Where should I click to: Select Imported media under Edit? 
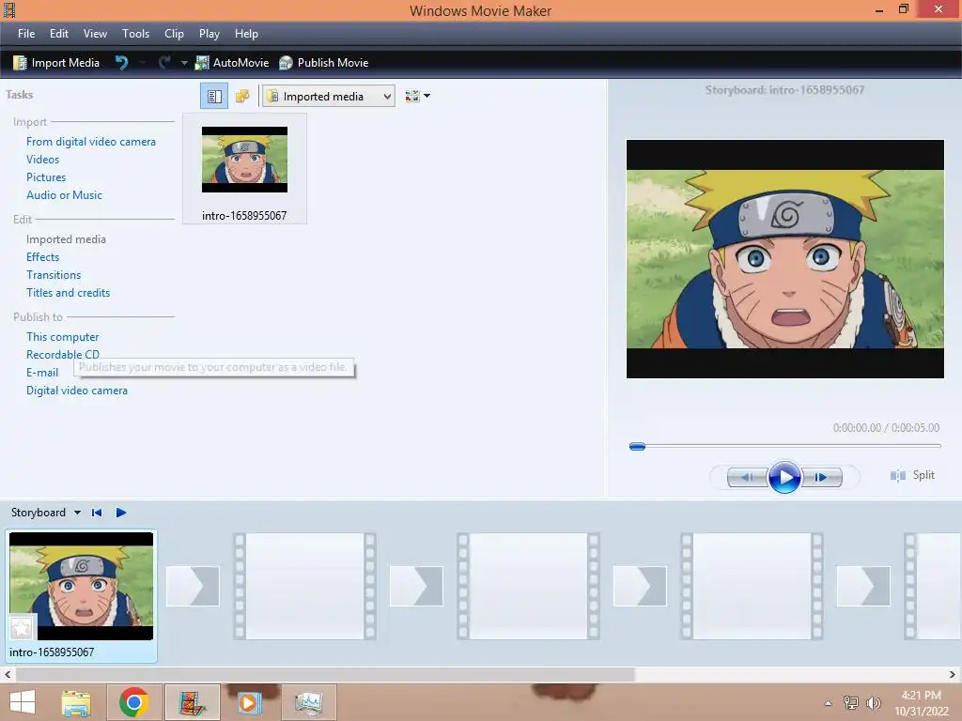pyautogui.click(x=67, y=239)
